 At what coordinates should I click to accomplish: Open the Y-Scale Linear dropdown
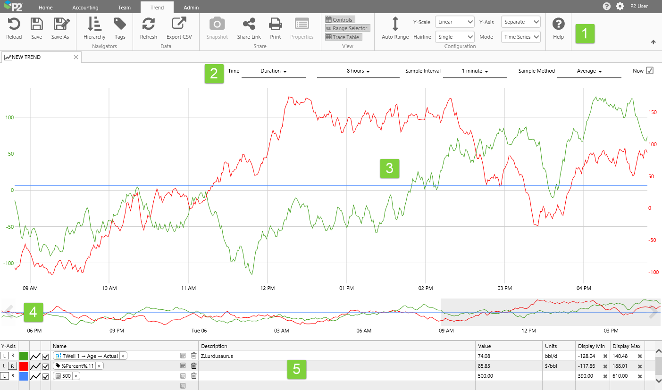coord(454,22)
